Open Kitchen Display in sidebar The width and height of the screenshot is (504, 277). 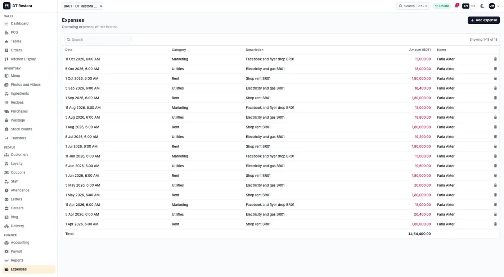(x=28, y=59)
